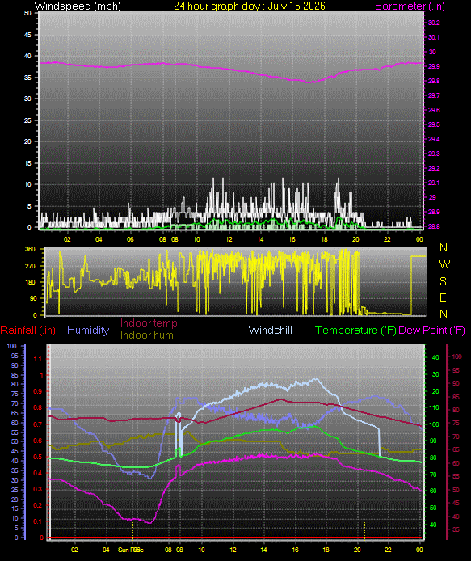This screenshot has width=471, height=561.
Task: Select the 24 hour graph day date heading
Action: (x=250, y=6)
